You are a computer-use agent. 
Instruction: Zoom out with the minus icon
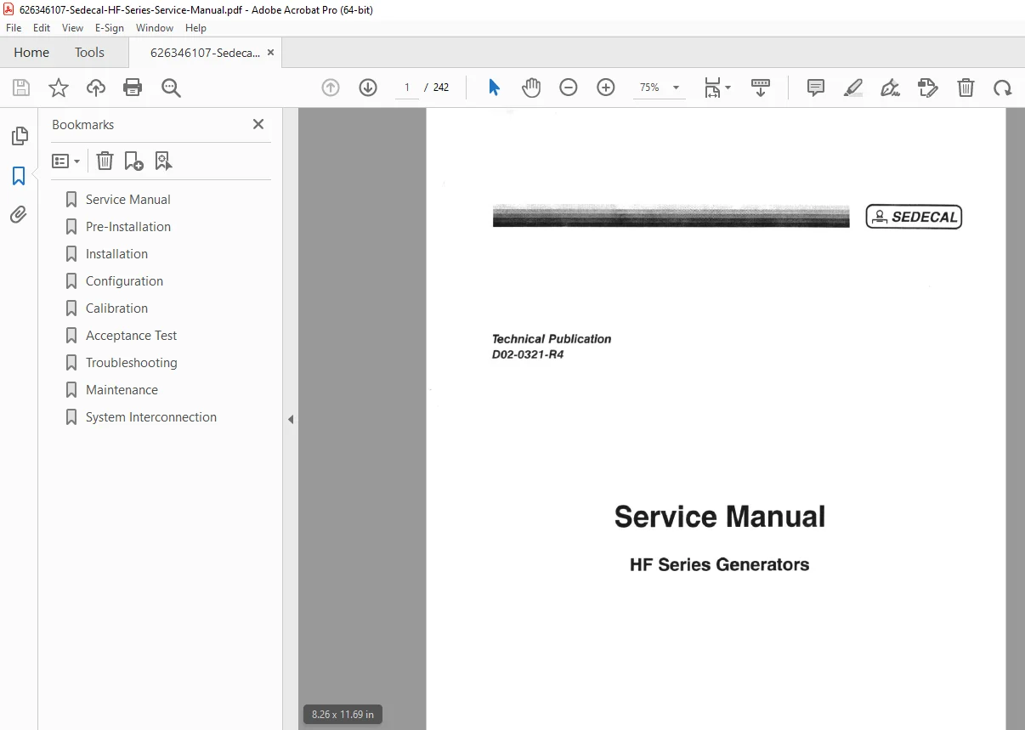coord(569,88)
